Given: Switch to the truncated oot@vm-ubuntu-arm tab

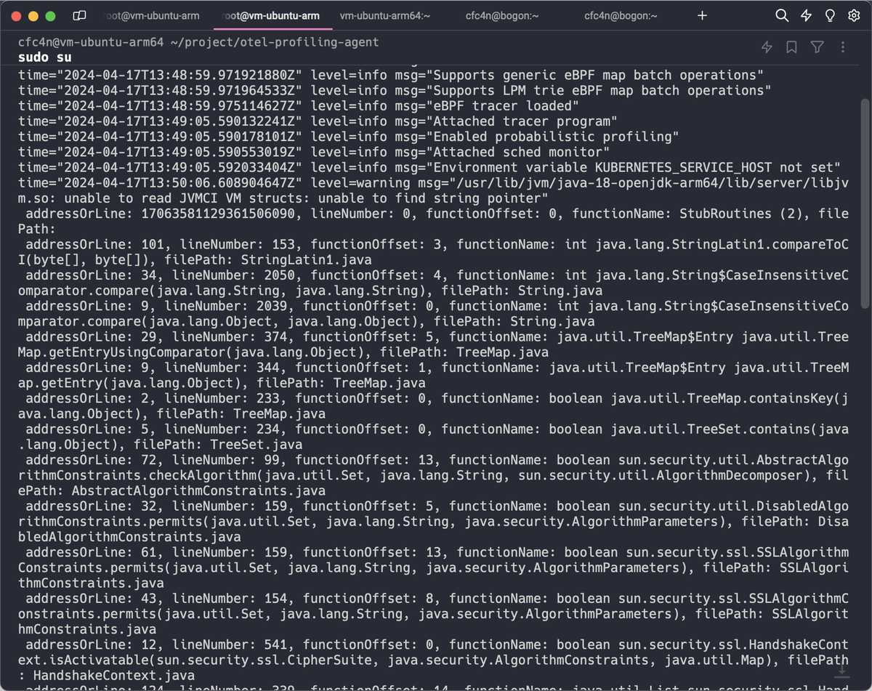Looking at the screenshot, I should [151, 15].
